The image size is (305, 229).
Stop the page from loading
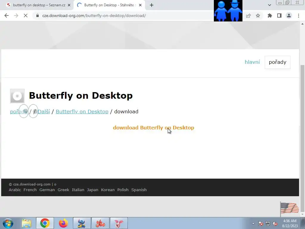click(x=26, y=16)
